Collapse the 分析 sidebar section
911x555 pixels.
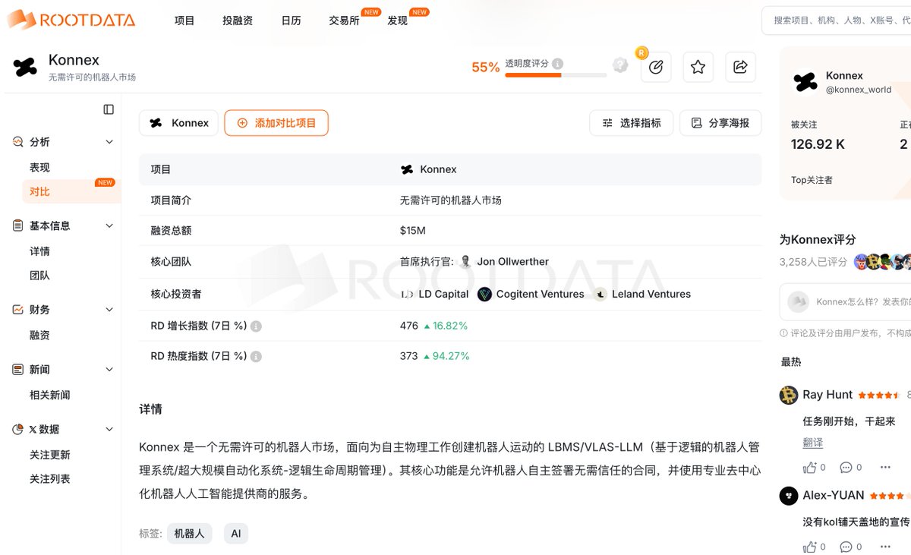109,142
